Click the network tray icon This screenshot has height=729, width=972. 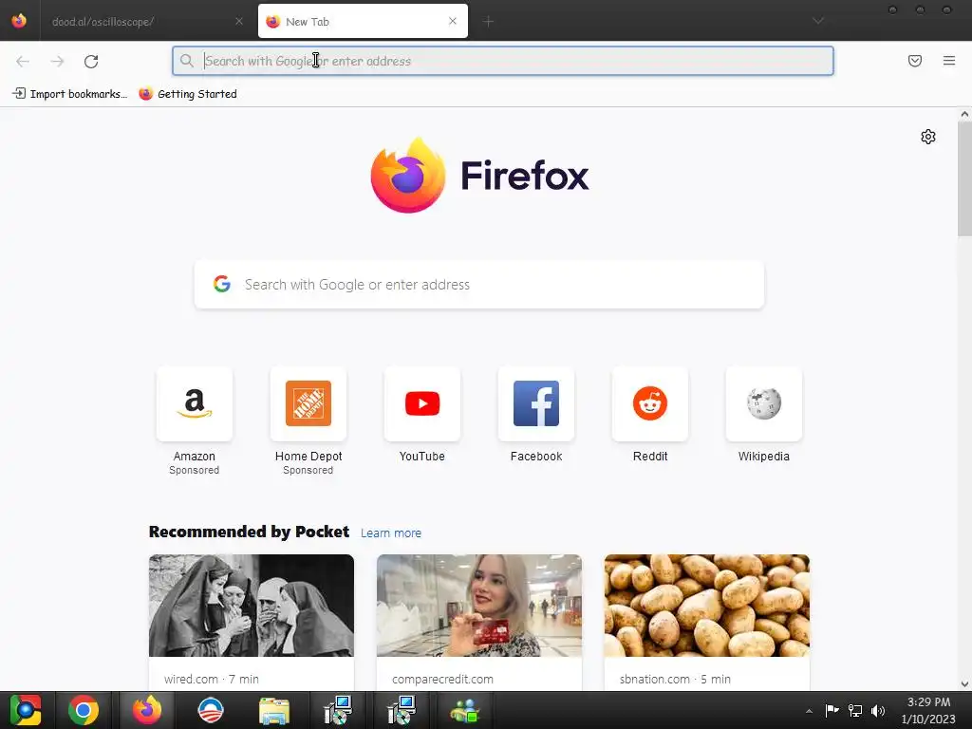[855, 711]
